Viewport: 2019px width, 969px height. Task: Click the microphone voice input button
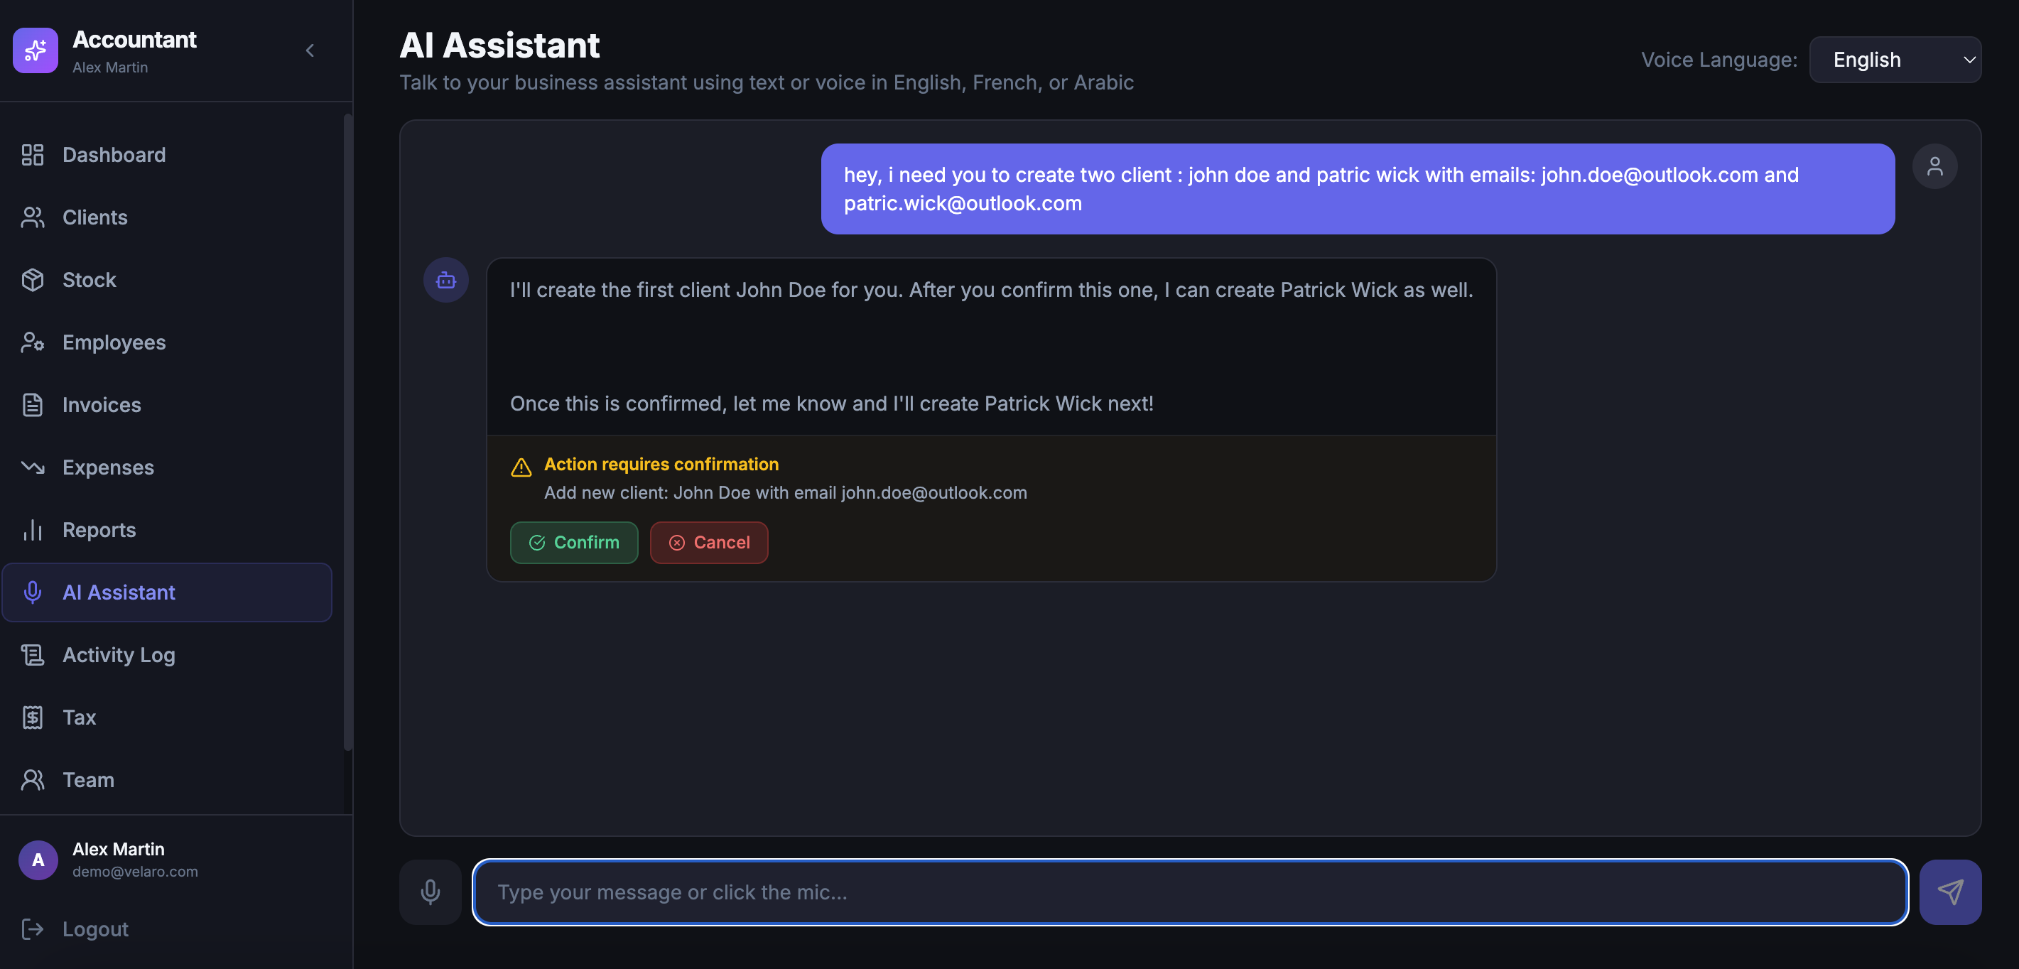[x=431, y=892]
